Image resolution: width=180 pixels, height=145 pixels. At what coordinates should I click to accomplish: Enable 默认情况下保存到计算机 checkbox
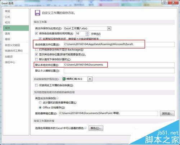[x=36, y=59]
